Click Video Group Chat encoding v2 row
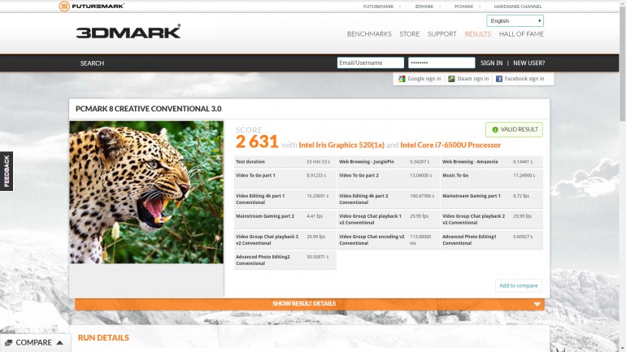The height and width of the screenshot is (352, 626). (x=388, y=240)
